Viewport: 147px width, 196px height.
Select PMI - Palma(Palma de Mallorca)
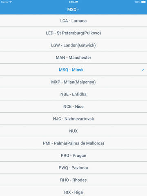click(73, 143)
